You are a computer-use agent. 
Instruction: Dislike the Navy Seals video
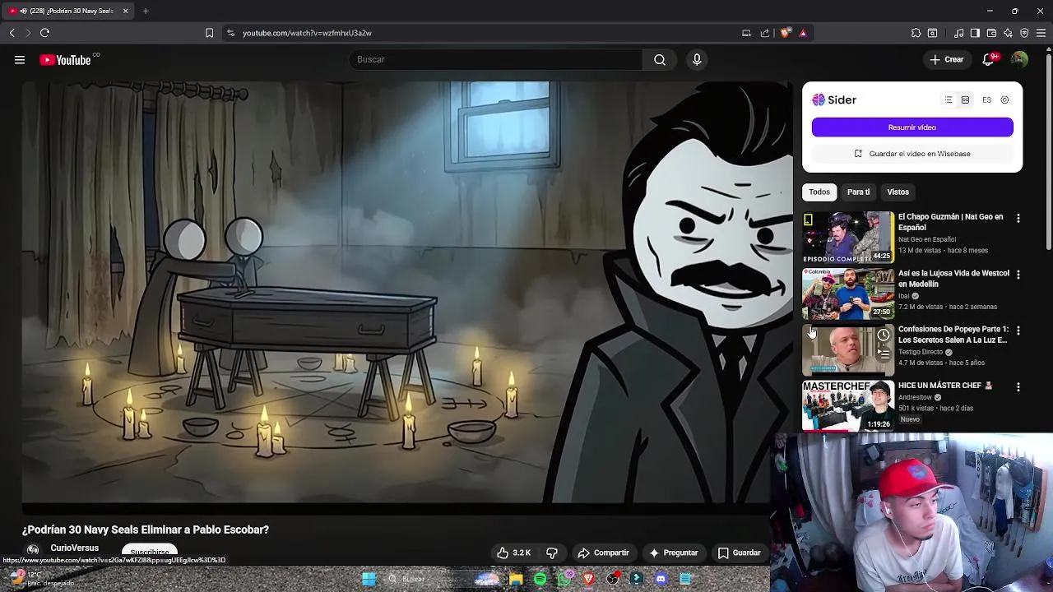click(552, 553)
